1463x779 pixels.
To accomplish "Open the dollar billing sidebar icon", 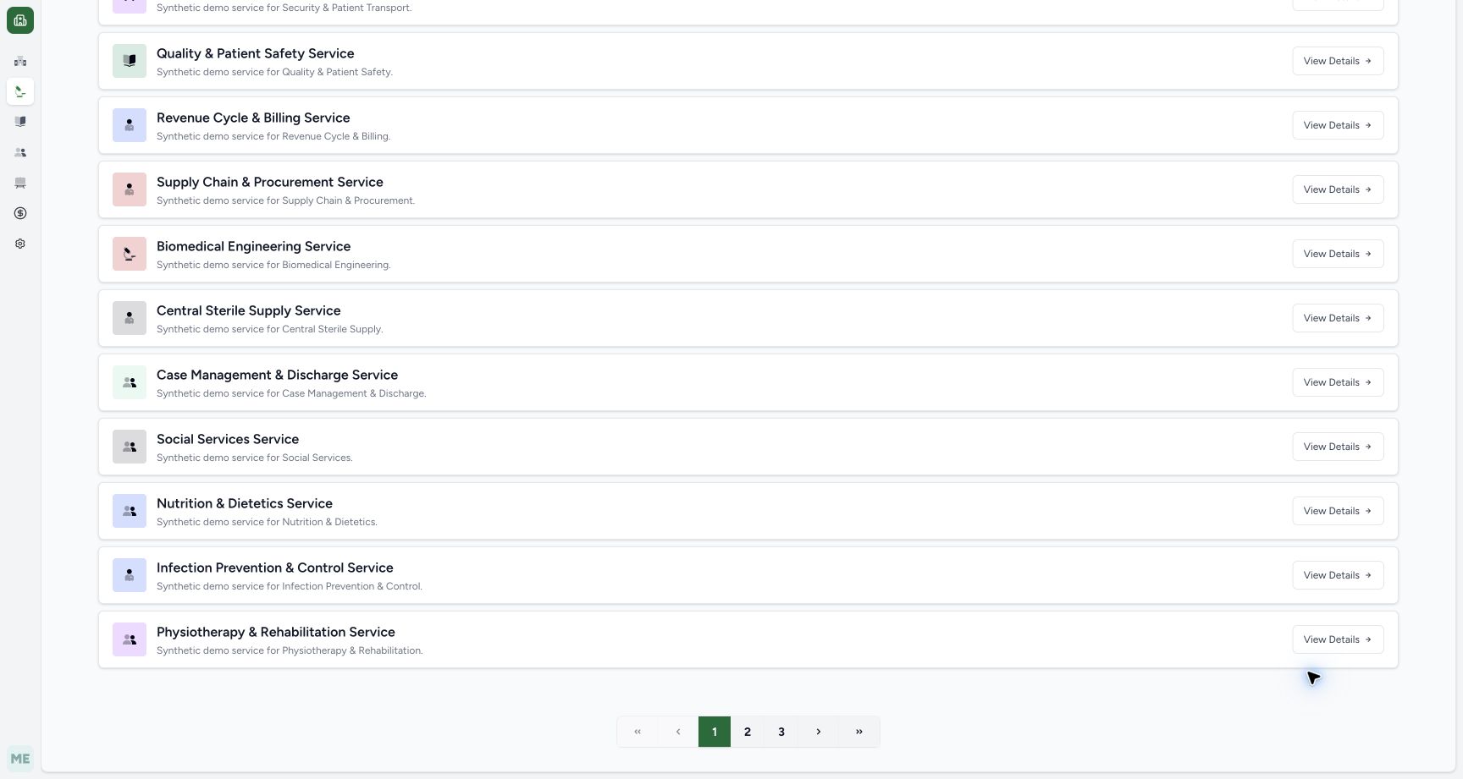I will pyautogui.click(x=20, y=213).
